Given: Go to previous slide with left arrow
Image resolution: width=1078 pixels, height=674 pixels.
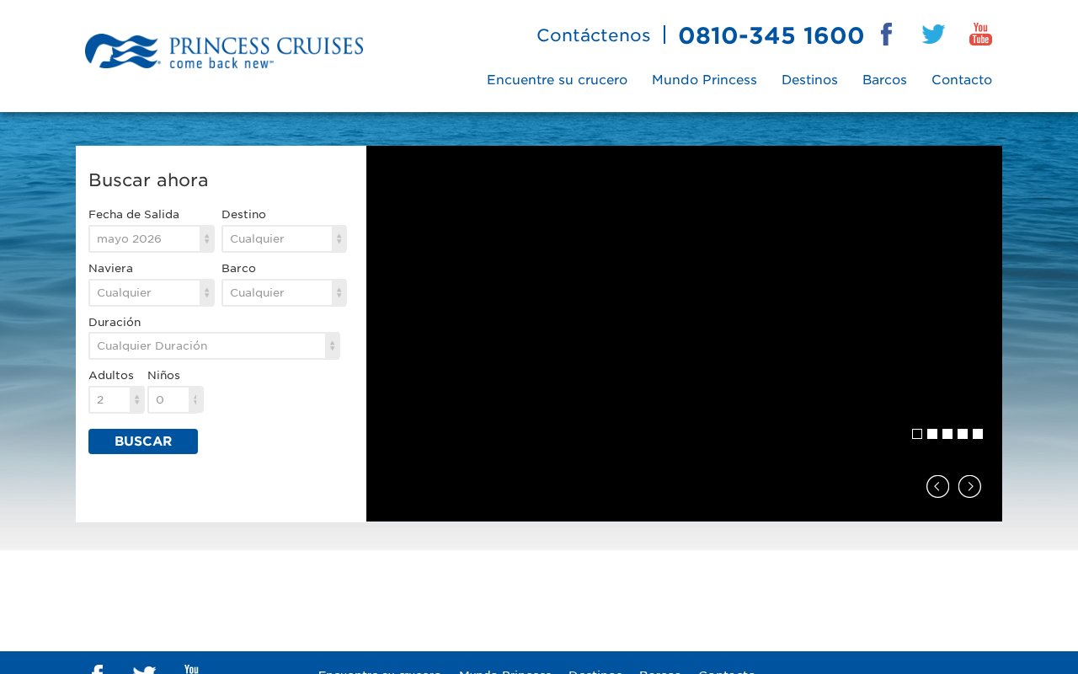Looking at the screenshot, I should (x=937, y=486).
